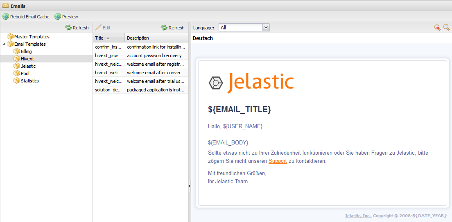
Task: Click the Copyright © 2008-${DATE_YEAR} footer text
Action: [410, 216]
